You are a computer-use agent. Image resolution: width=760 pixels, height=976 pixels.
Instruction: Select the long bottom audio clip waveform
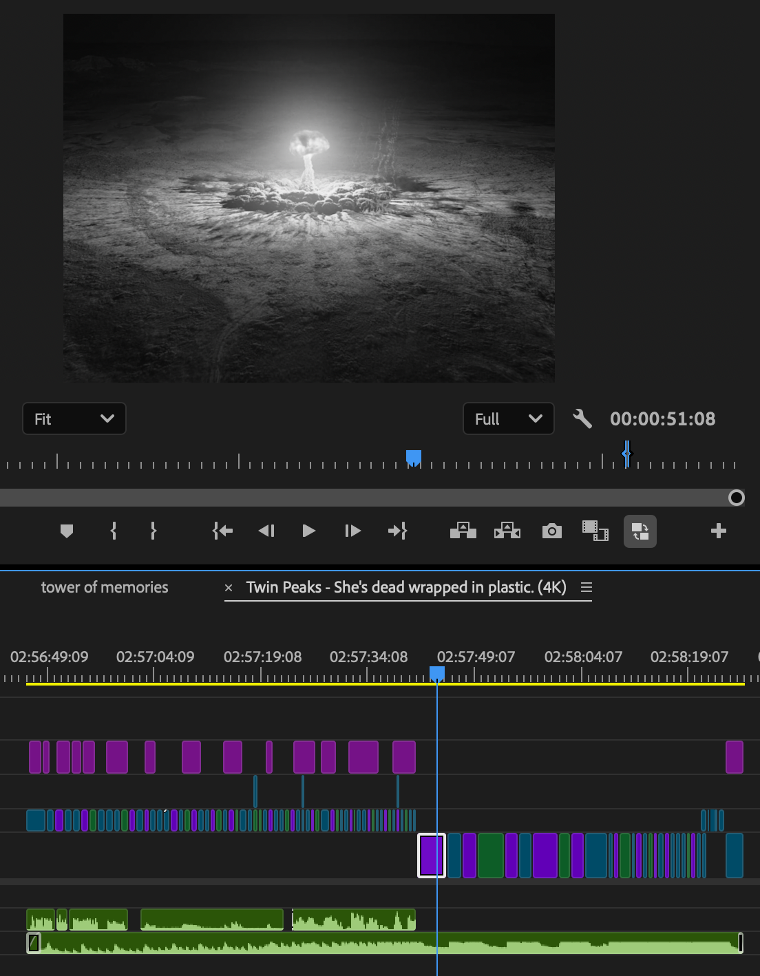pos(386,942)
